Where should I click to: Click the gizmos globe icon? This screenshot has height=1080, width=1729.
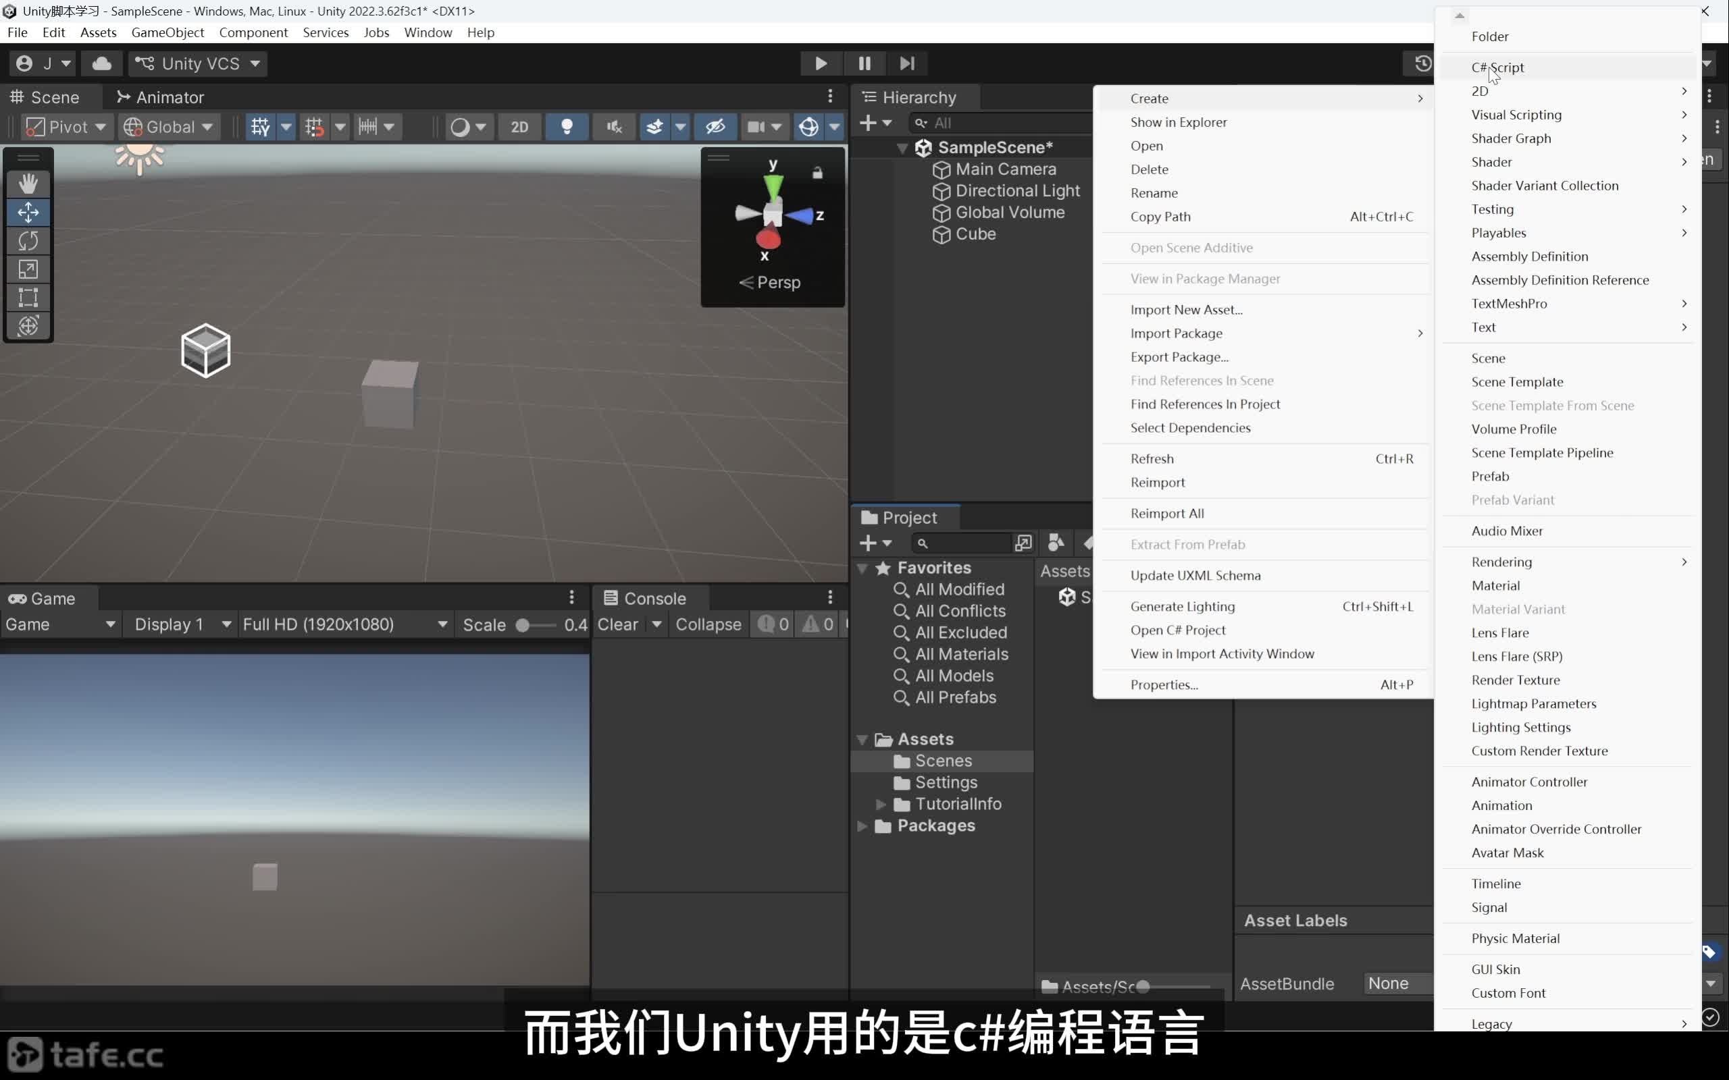point(808,127)
